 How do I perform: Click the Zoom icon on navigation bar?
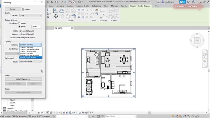click(x=205, y=61)
